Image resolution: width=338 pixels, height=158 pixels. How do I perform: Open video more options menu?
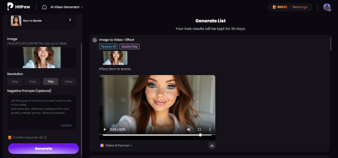(x=210, y=130)
